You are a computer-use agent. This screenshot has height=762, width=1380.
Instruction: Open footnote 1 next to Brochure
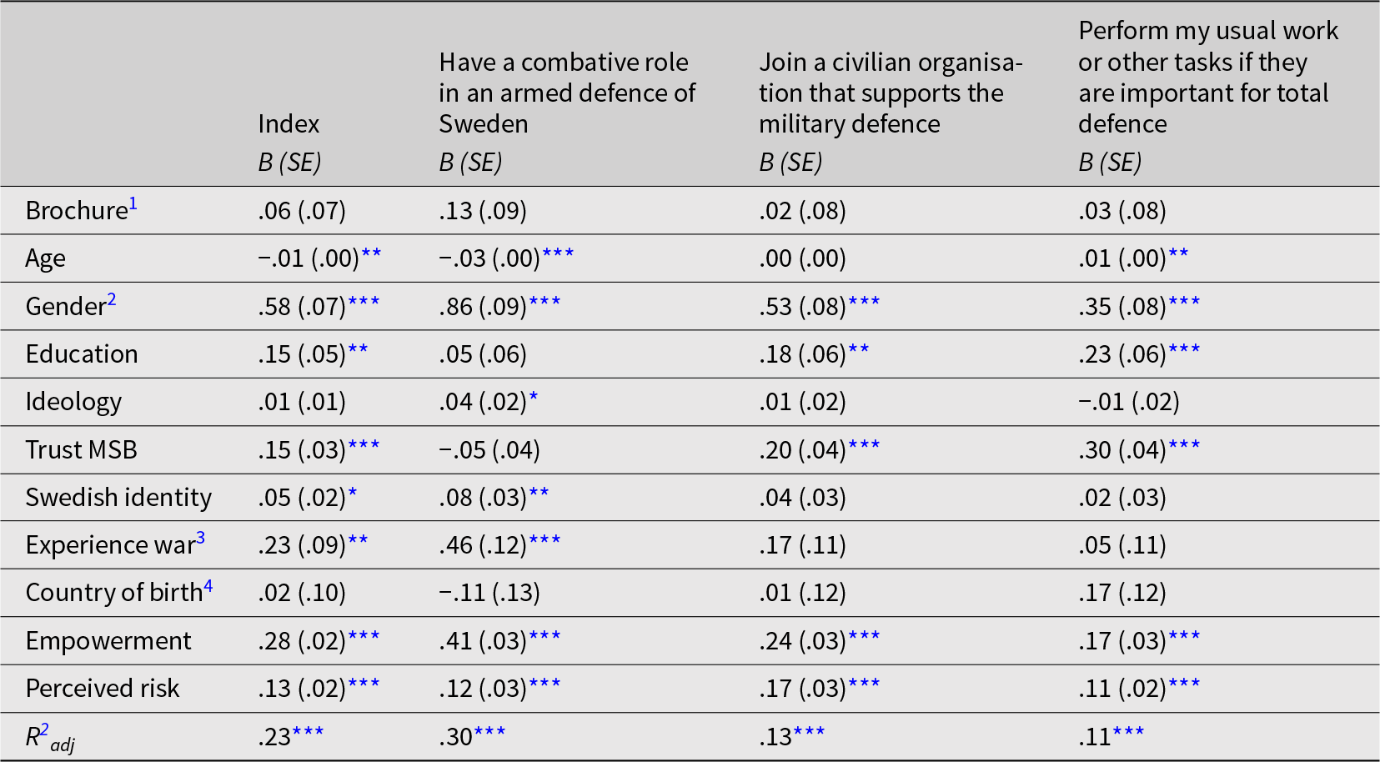click(133, 203)
